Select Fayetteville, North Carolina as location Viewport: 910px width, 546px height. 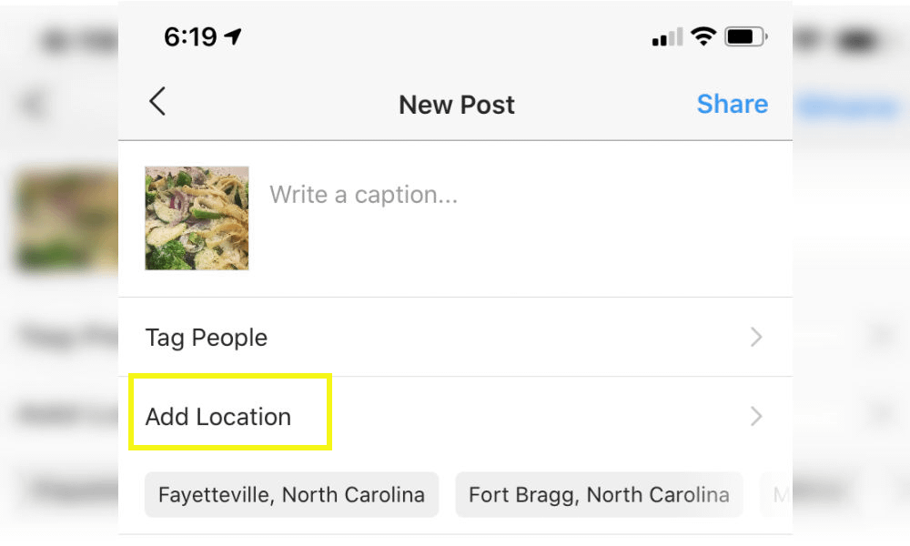(x=291, y=494)
